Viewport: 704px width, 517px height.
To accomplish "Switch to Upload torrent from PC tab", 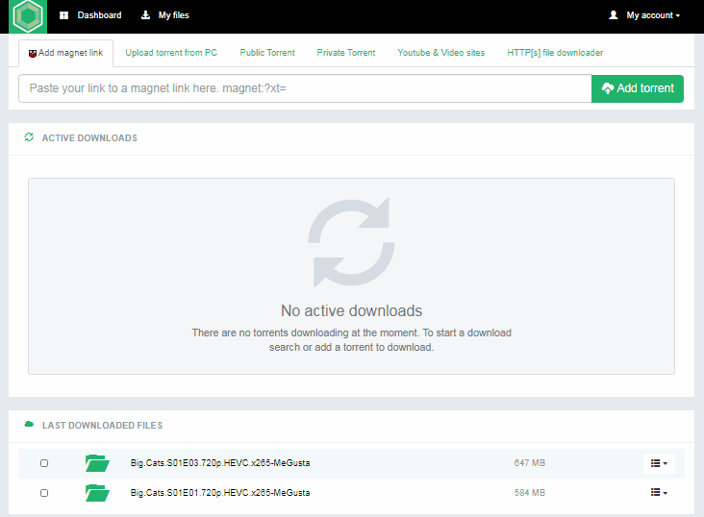I will tap(171, 53).
